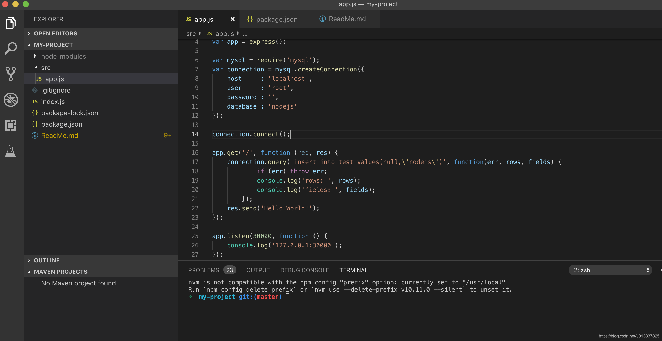Image resolution: width=662 pixels, height=341 pixels.
Task: Click the terminal prompt input area
Action: point(288,297)
